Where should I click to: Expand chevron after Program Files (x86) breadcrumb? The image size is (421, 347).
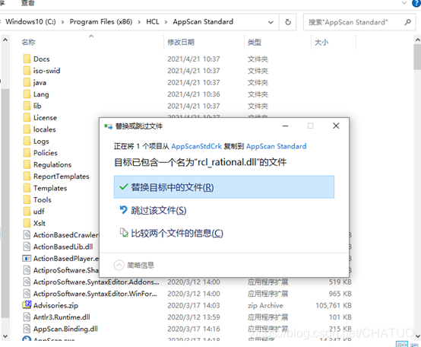pos(139,22)
